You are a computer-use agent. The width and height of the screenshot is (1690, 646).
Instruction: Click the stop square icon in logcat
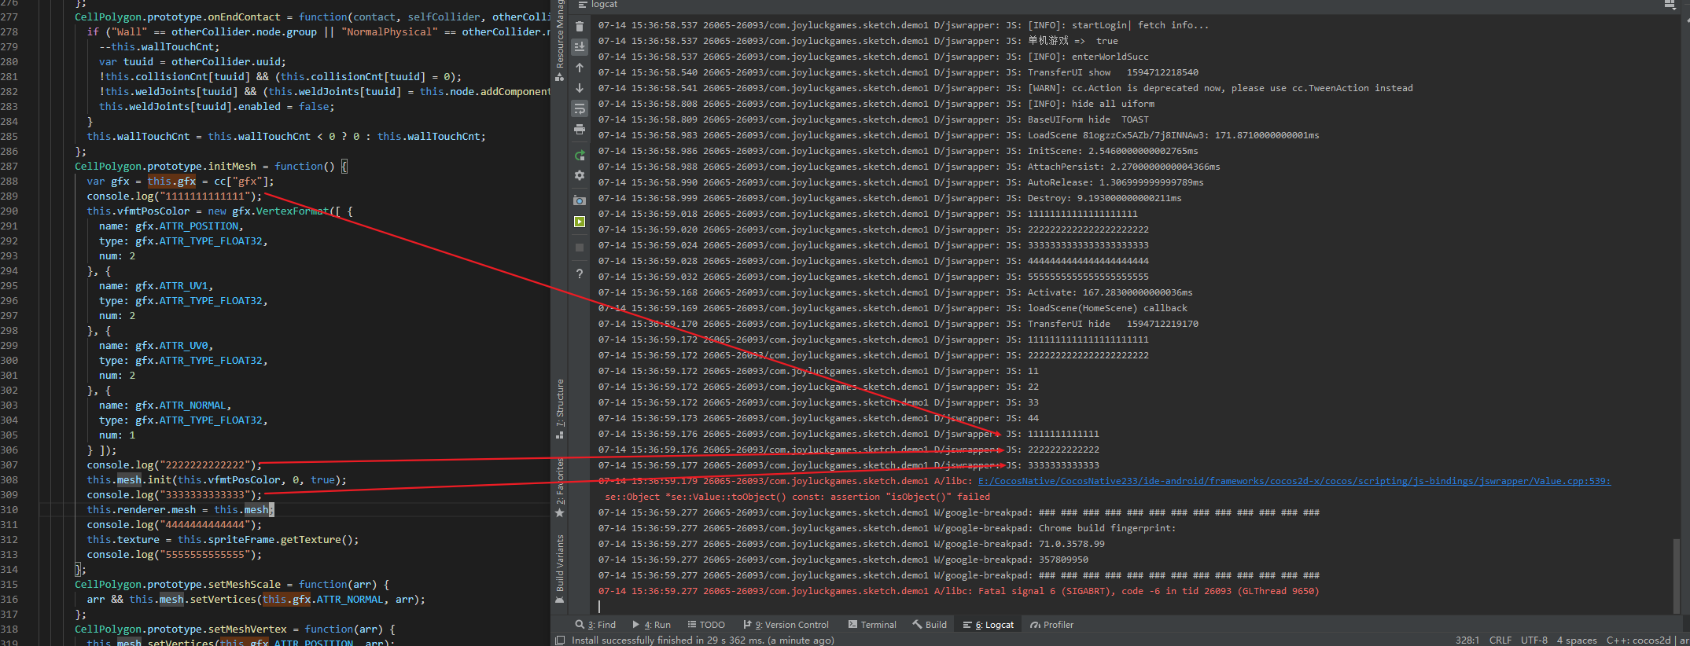[580, 248]
